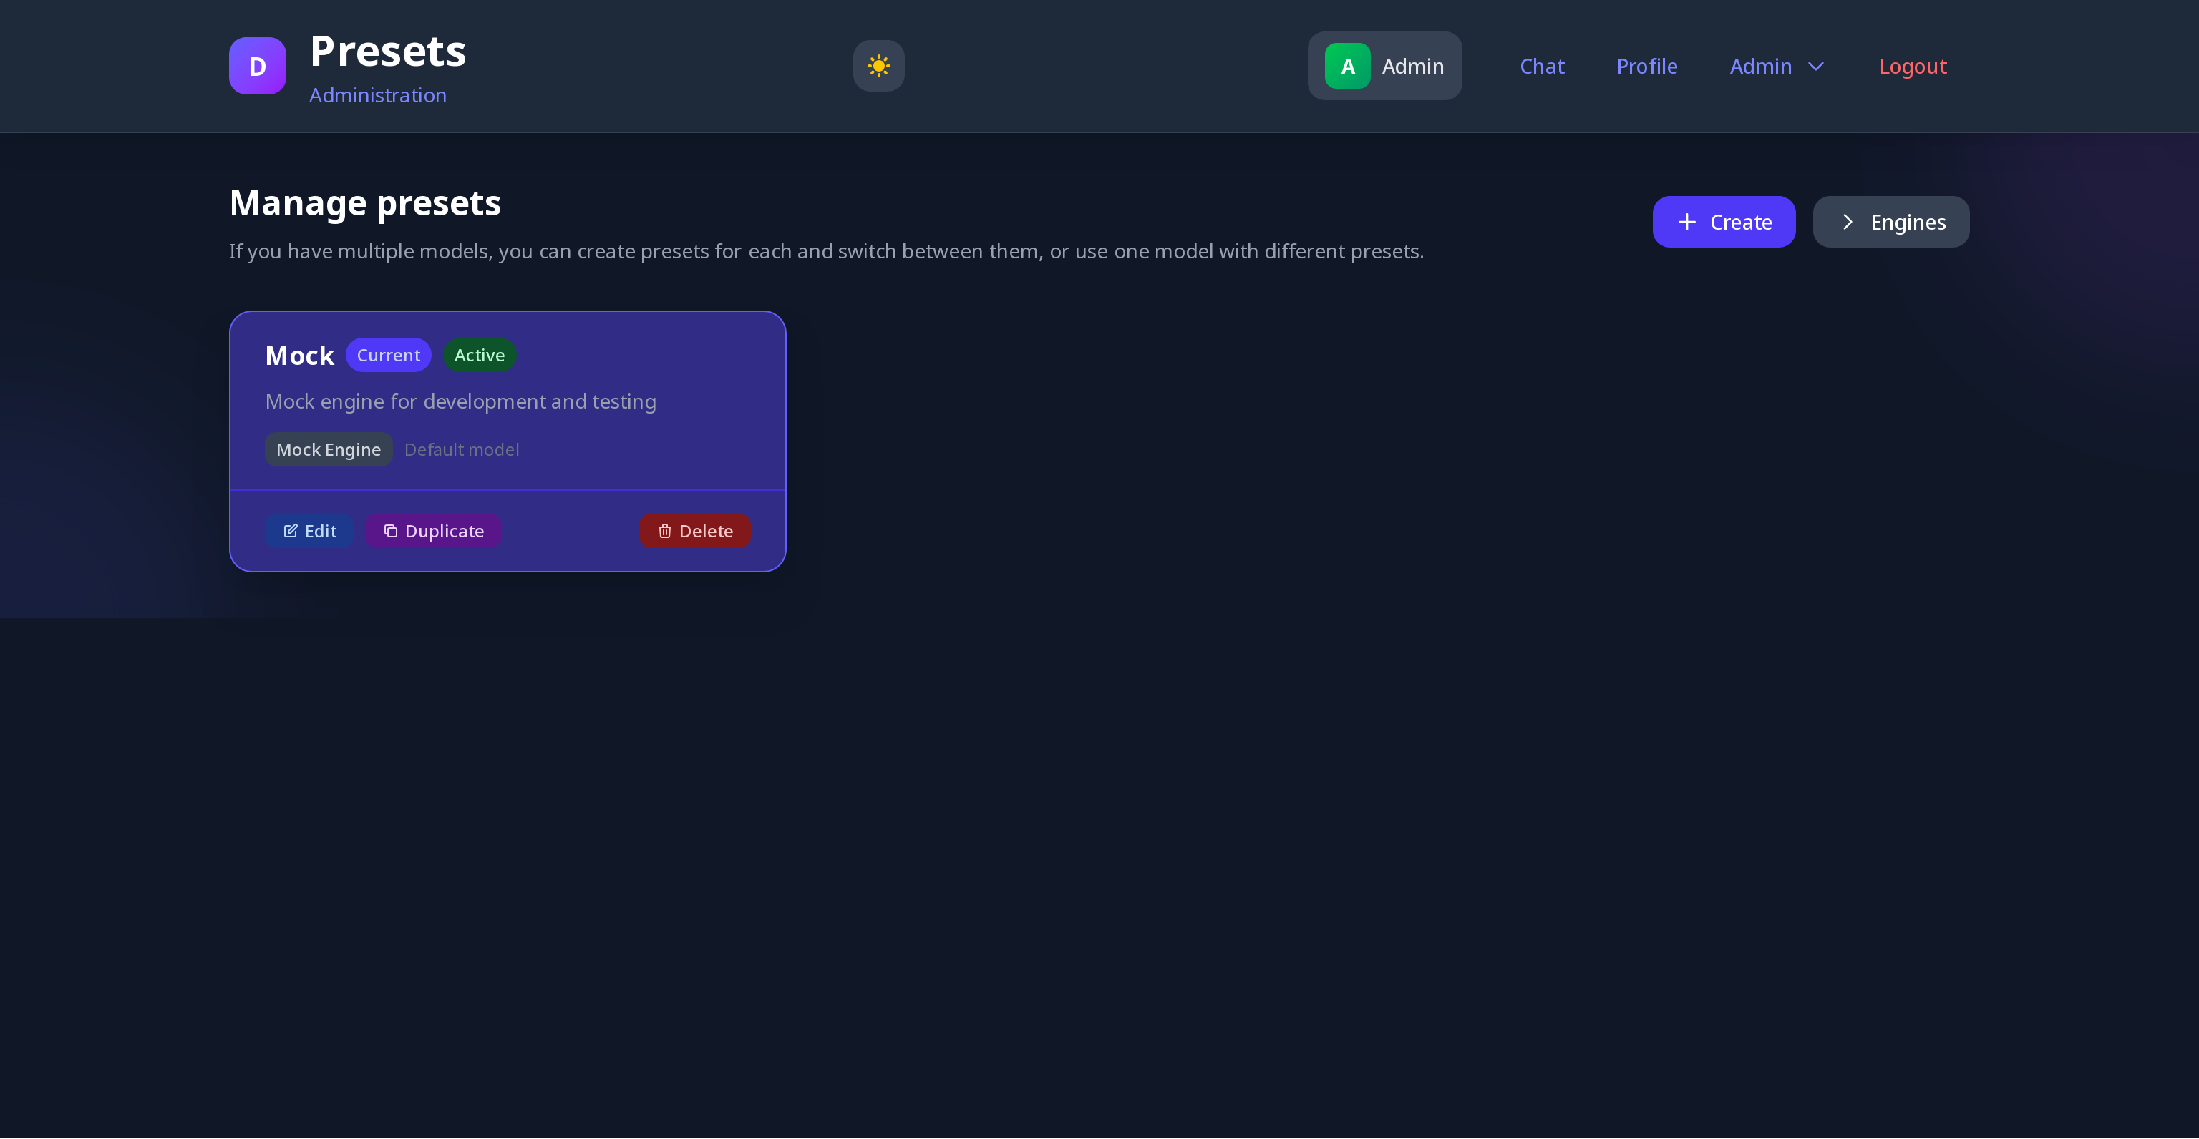Click the chevron arrow on Engines button
This screenshot has width=2199, height=1139.
point(1846,222)
